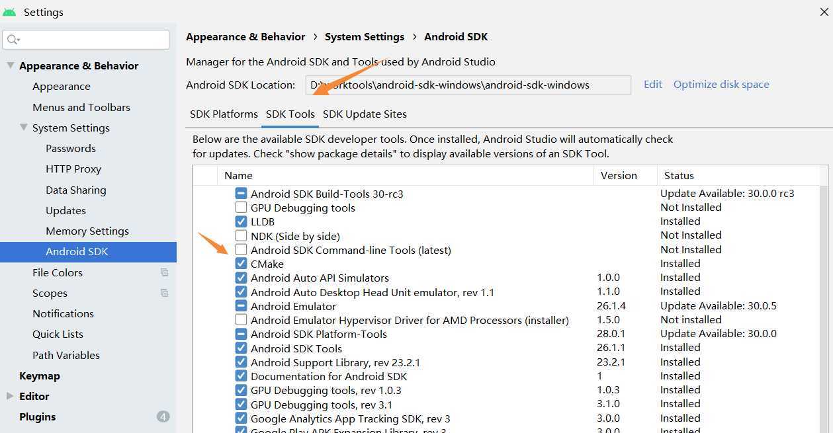The width and height of the screenshot is (833, 433).
Task: Uncheck the LLDB checkbox
Action: click(x=241, y=221)
